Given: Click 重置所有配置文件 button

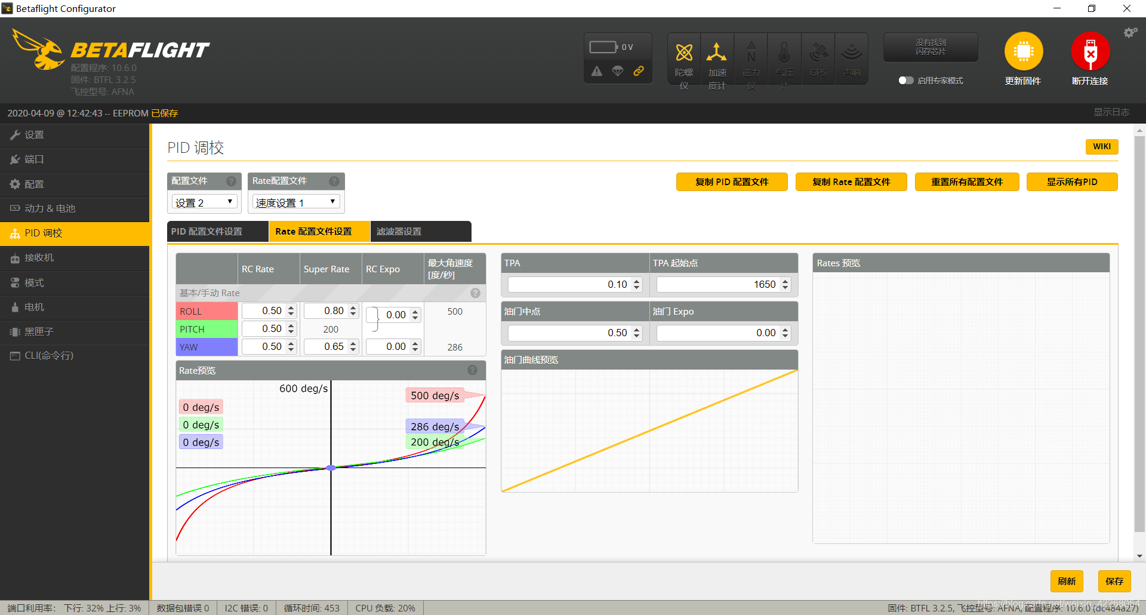Looking at the screenshot, I should click(x=967, y=182).
